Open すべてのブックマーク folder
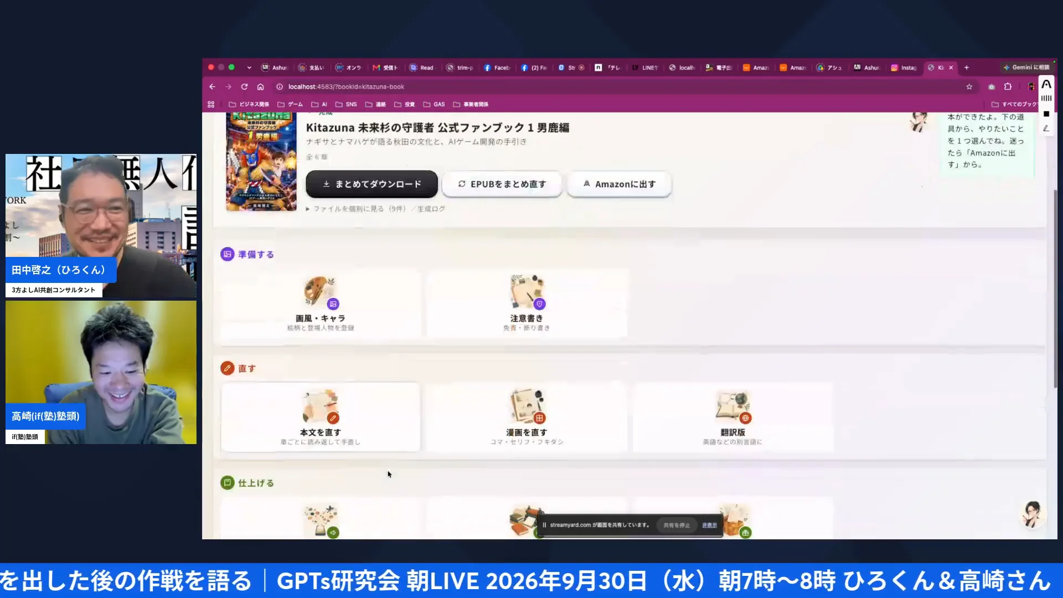Viewport: 1063px width, 598px height. [1014, 104]
